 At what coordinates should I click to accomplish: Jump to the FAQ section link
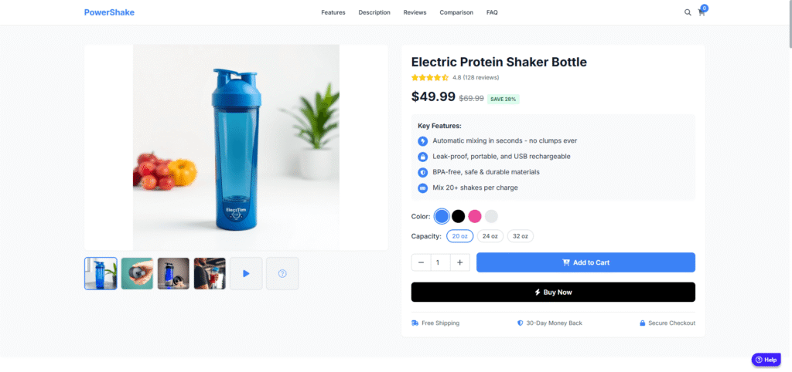click(492, 12)
